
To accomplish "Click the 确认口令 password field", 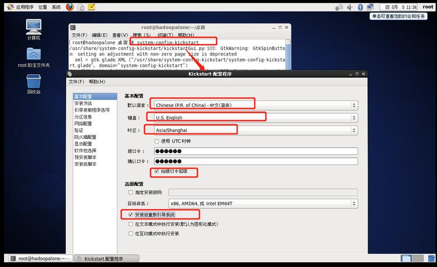I will click(256, 161).
